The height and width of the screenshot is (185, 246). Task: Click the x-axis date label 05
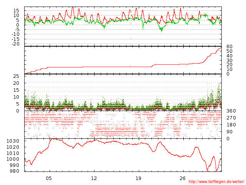(49, 178)
